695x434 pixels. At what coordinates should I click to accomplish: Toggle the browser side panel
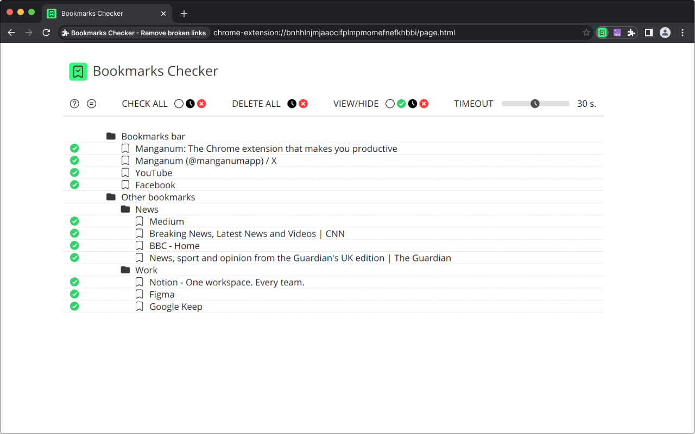click(648, 33)
